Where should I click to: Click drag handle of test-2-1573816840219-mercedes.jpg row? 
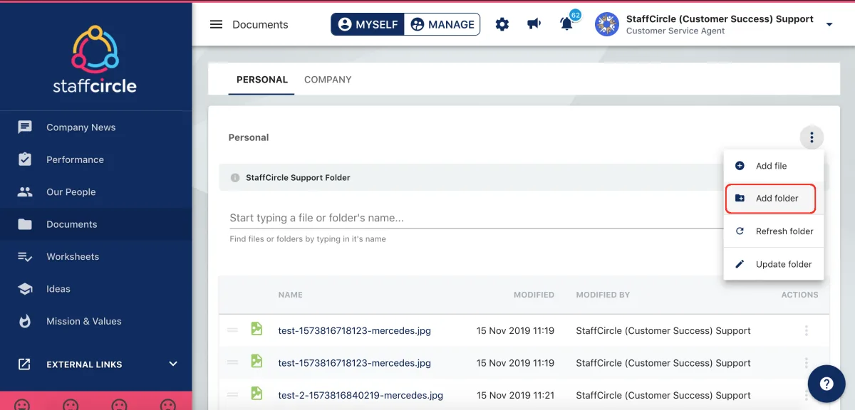point(232,395)
